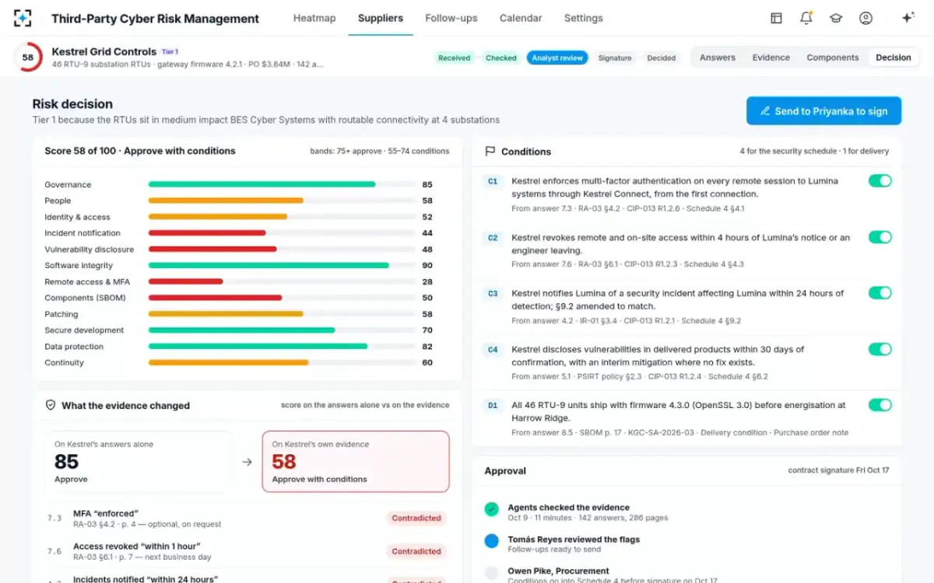Open the Calendar tab

pyautogui.click(x=521, y=18)
